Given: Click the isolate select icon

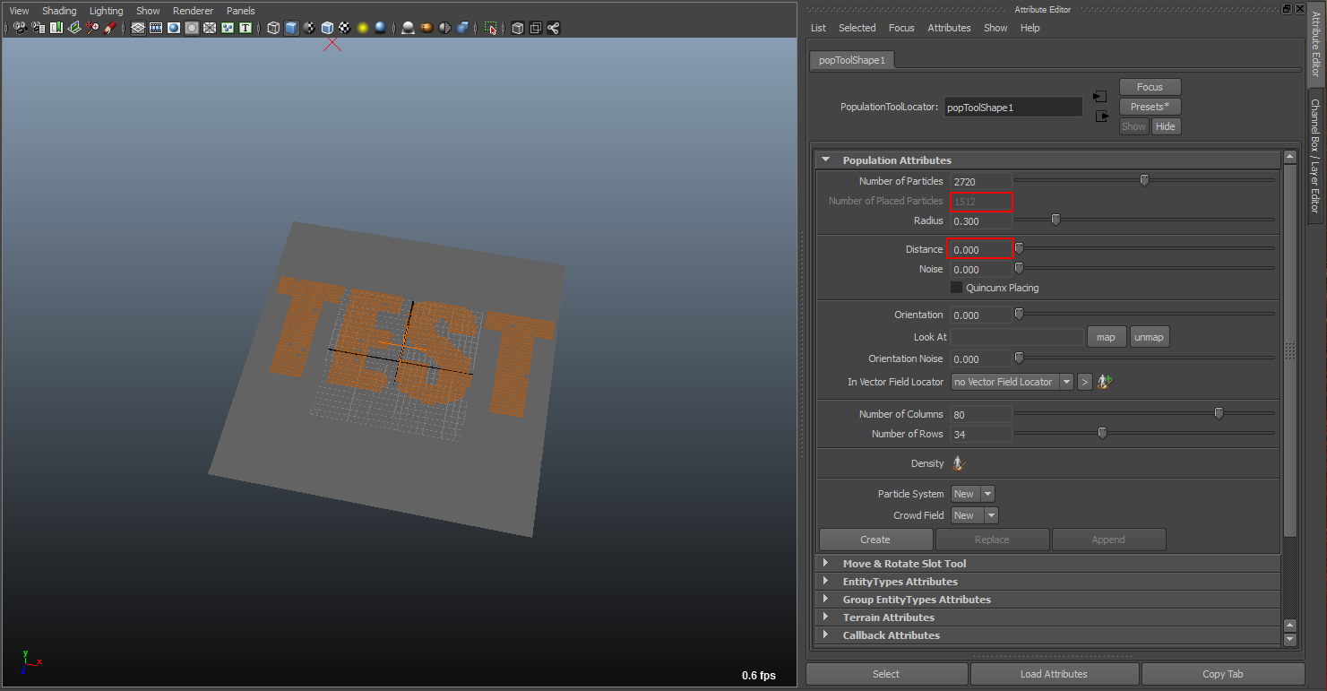Looking at the screenshot, I should click(x=490, y=28).
